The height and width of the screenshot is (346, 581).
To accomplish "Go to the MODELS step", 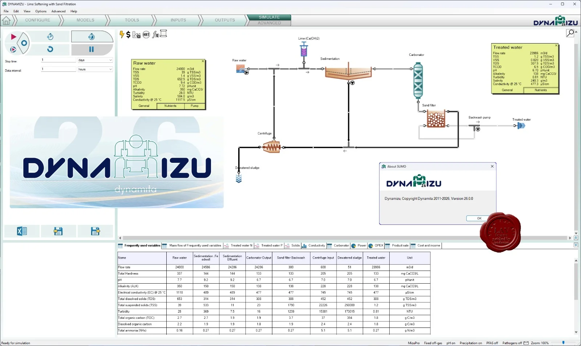I will 85,20.
